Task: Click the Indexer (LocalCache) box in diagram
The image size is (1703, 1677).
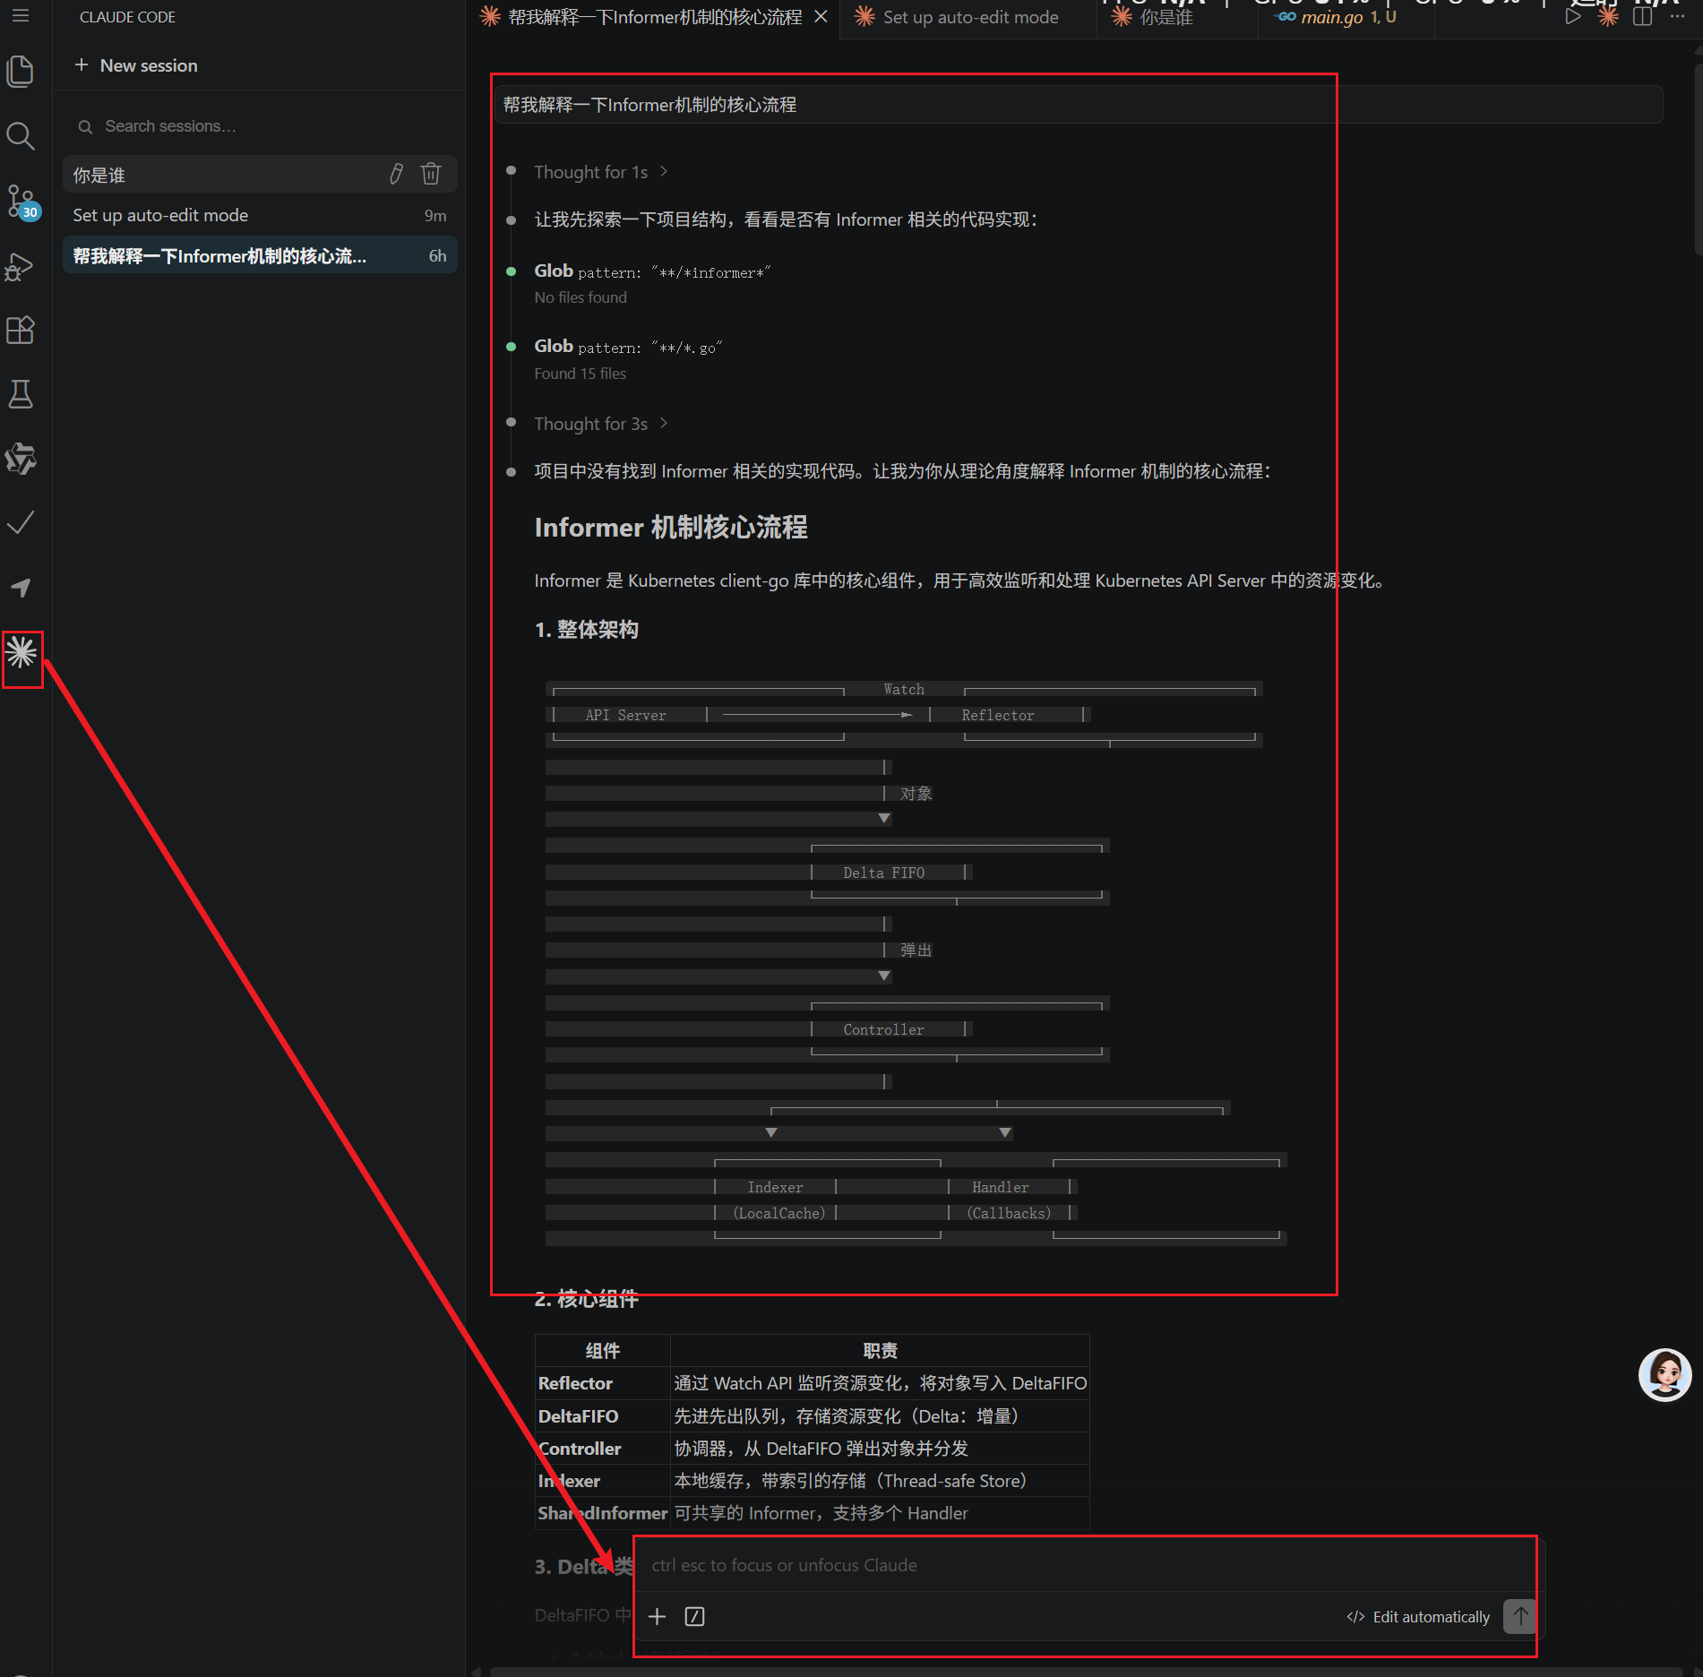Action: pyautogui.click(x=776, y=1200)
